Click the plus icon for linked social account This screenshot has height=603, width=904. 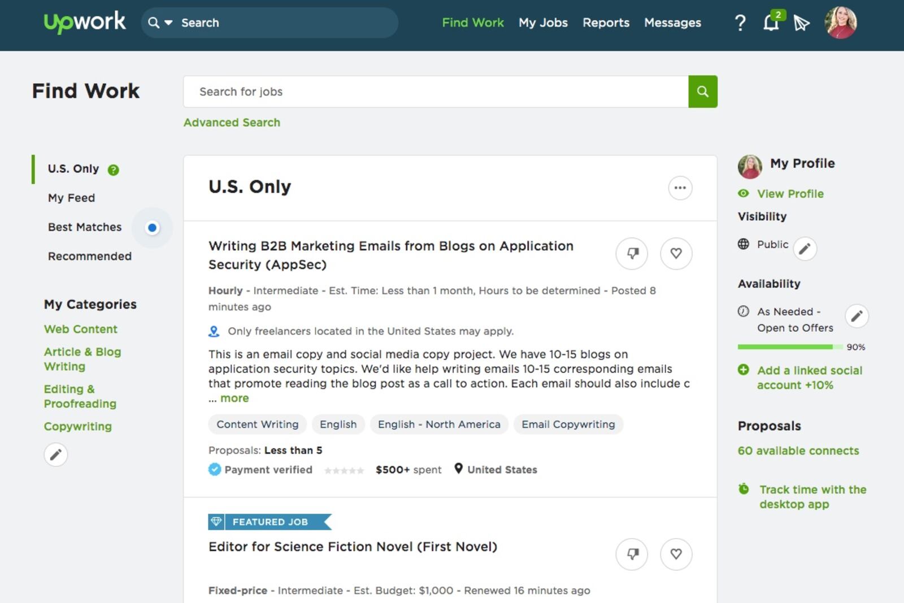pos(744,370)
